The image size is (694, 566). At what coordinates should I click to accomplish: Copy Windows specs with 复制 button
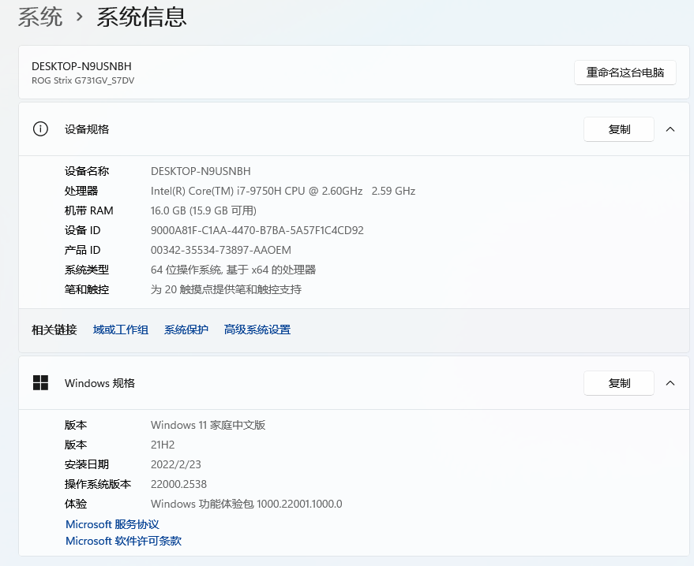619,382
